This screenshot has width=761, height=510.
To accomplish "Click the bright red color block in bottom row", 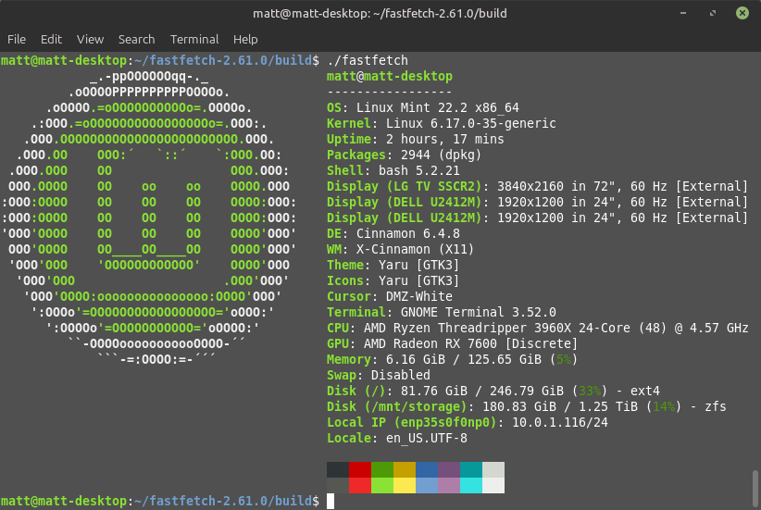I will coord(360,485).
